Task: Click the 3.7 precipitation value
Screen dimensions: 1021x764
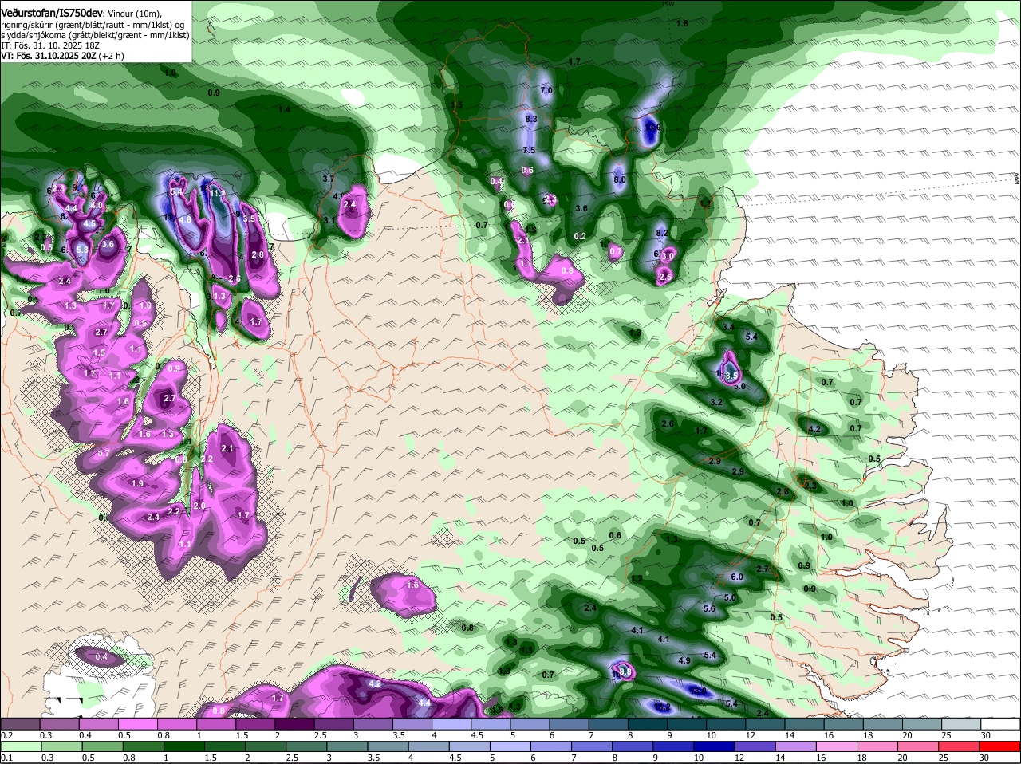Action: coord(328,179)
